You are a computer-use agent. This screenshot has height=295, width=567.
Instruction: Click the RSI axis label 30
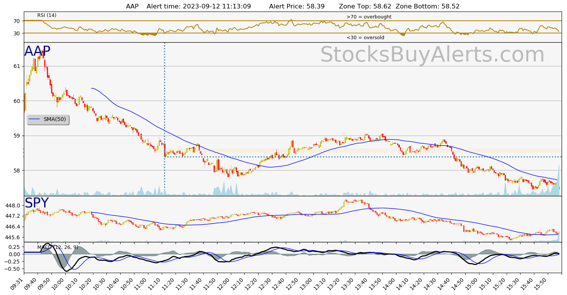[17, 33]
